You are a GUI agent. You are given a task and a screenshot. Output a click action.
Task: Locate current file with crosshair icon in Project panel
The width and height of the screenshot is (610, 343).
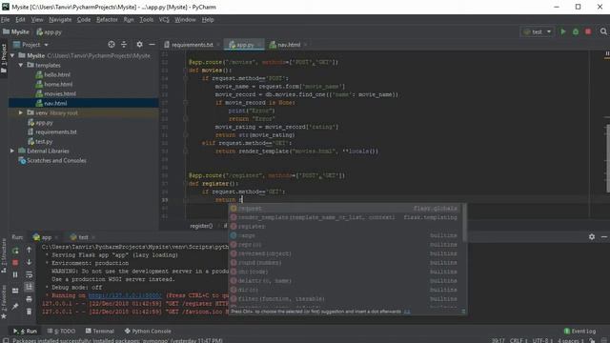point(112,45)
